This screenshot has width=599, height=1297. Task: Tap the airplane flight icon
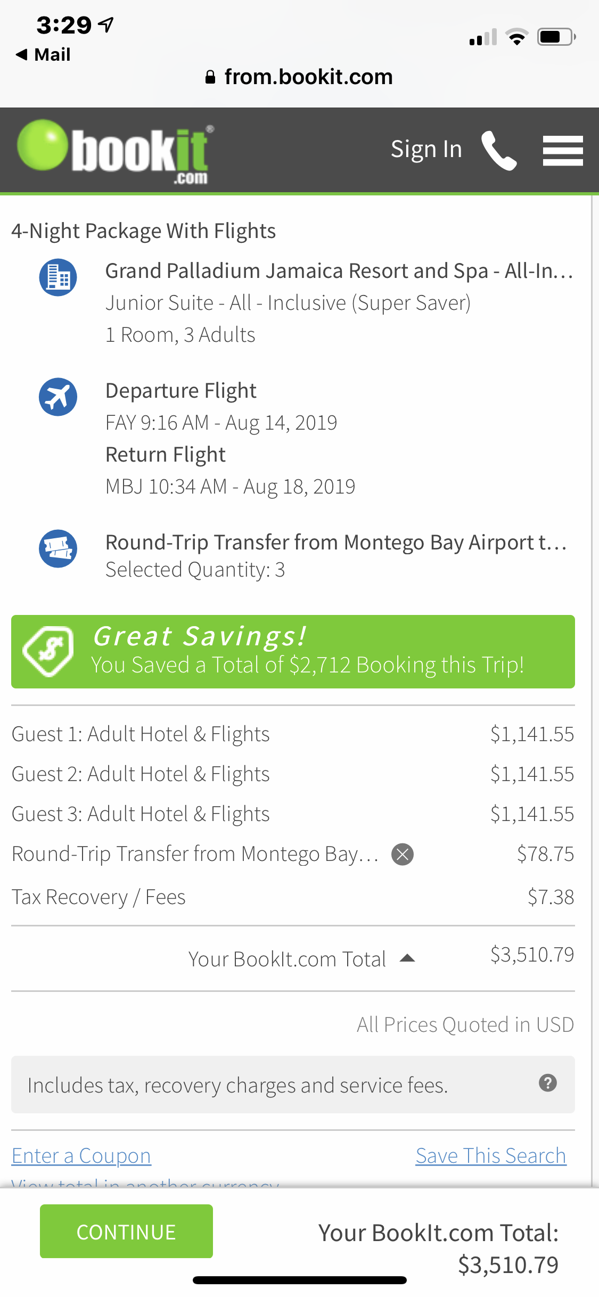(x=58, y=397)
